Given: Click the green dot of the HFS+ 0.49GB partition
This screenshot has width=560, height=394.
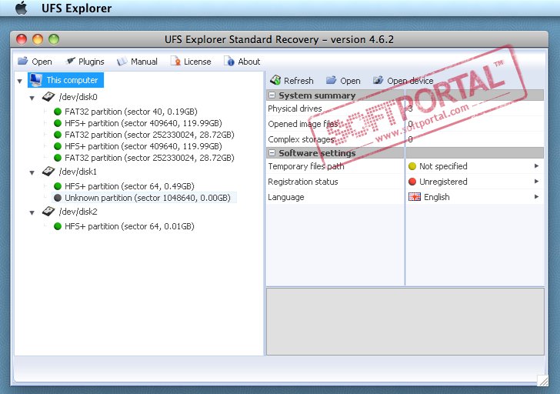Looking at the screenshot, I should 58,186.
